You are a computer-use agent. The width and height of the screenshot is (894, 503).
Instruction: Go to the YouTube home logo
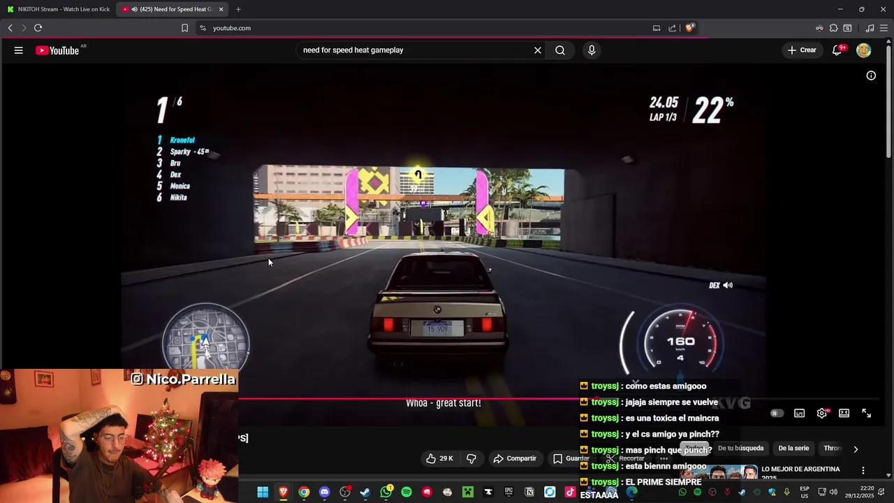tap(57, 50)
